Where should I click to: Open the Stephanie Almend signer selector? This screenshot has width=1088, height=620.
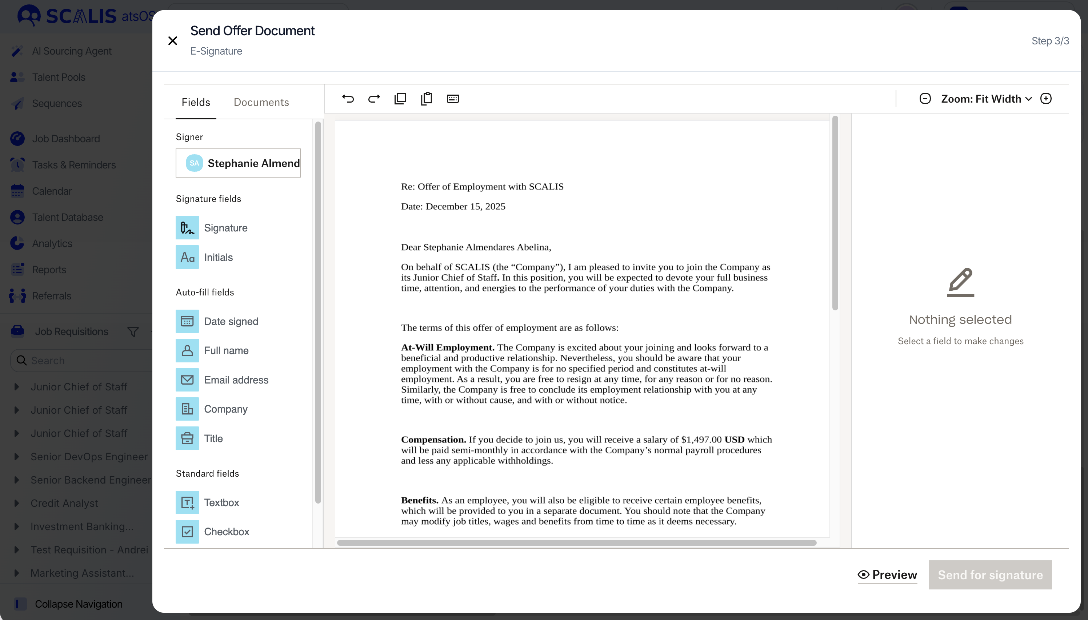point(238,163)
